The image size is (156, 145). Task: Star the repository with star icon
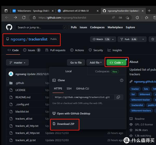pyautogui.click(x=153, y=39)
